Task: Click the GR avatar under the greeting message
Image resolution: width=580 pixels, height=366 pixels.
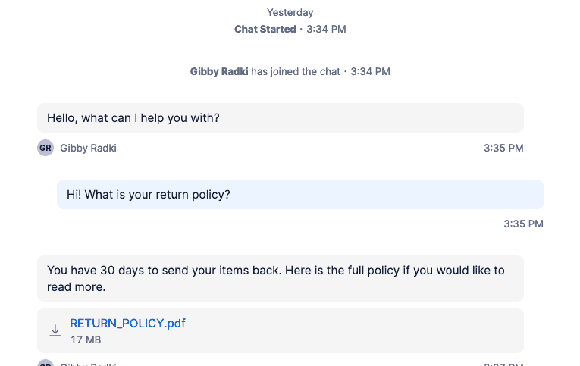Action: (x=45, y=148)
